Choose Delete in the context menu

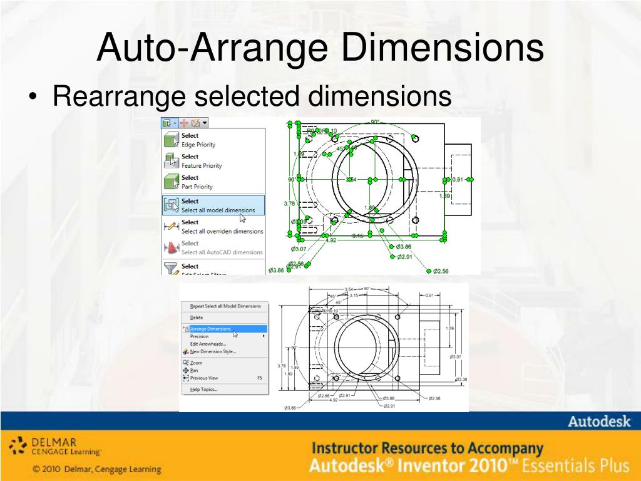click(x=225, y=318)
